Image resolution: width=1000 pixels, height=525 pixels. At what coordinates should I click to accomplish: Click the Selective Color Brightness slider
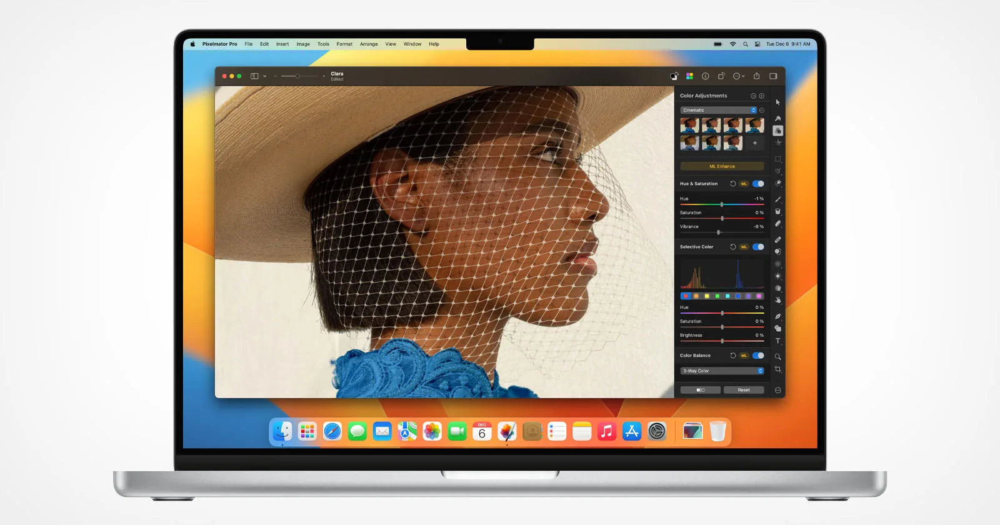pyautogui.click(x=722, y=341)
